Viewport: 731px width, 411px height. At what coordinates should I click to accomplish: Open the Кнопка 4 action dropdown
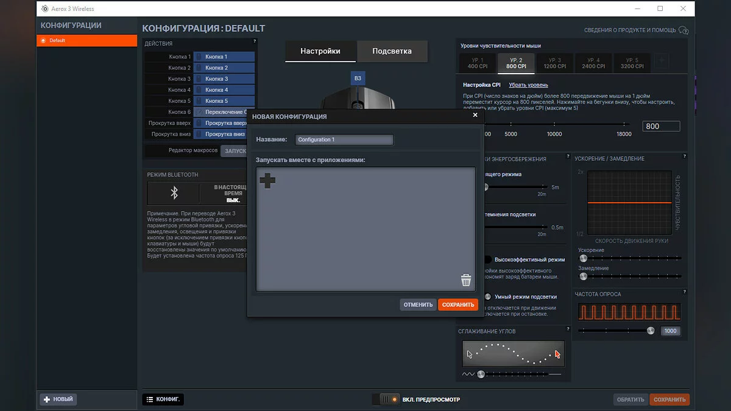[x=224, y=90]
